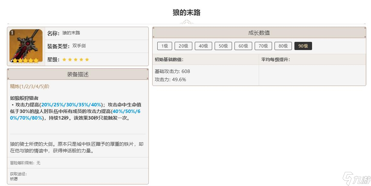Select the 40级 level tab
371x186 pixels.
(x=203, y=46)
